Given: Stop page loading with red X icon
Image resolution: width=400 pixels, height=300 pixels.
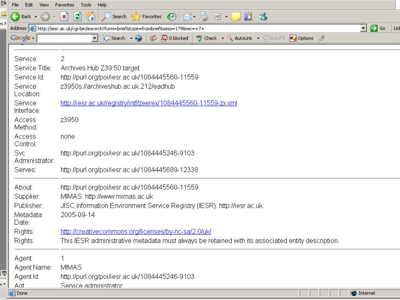Looking at the screenshot, I should click(x=64, y=17).
